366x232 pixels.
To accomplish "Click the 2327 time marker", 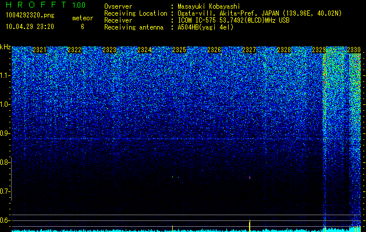I will click(x=249, y=50).
